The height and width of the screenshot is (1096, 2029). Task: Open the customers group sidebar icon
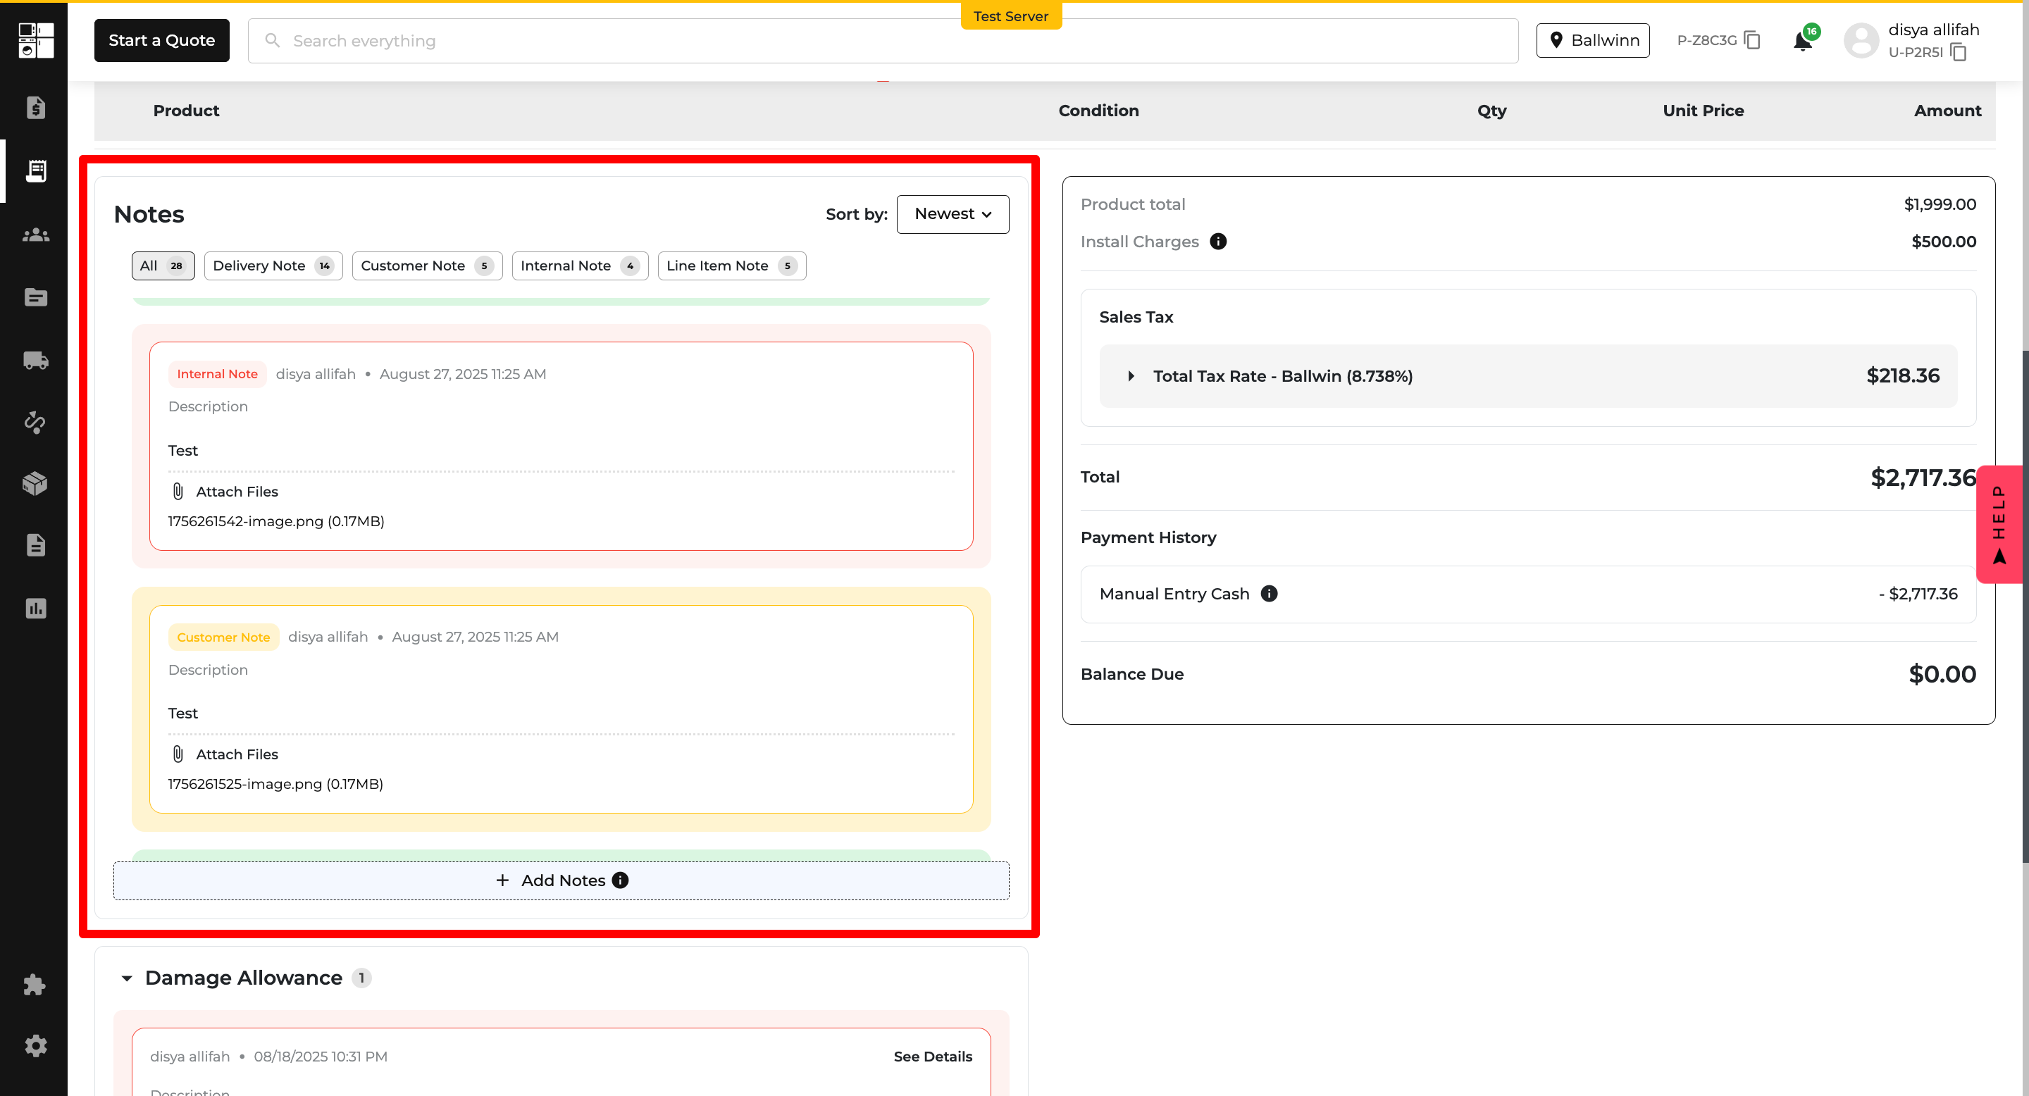[35, 235]
